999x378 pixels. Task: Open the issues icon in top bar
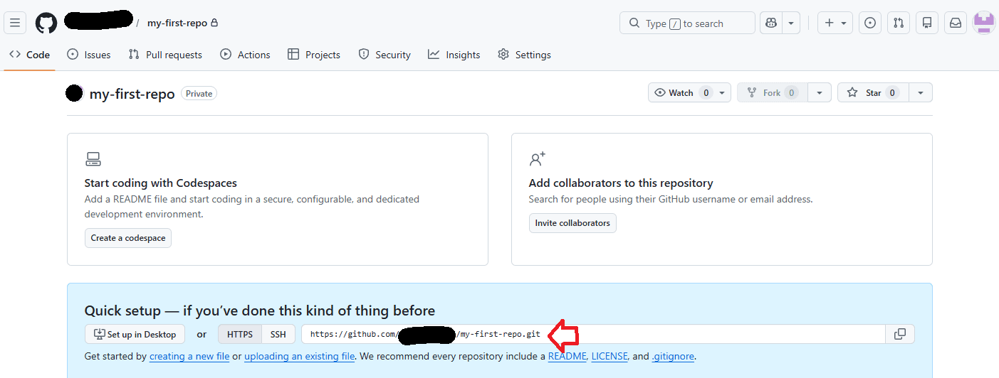[x=869, y=23]
